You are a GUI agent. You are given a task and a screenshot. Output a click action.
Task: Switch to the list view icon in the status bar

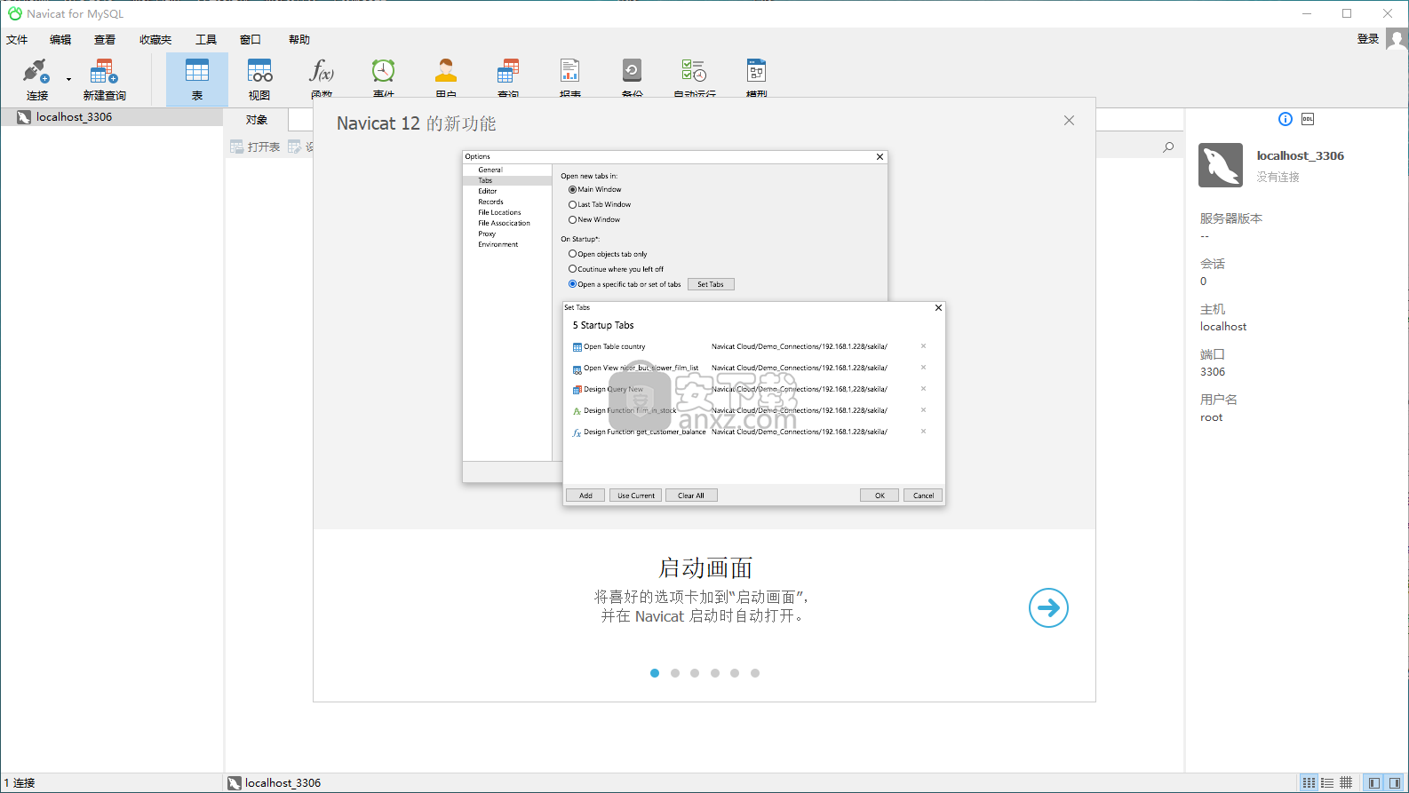[1309, 783]
